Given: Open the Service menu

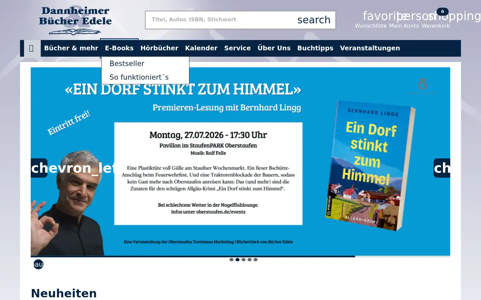Looking at the screenshot, I should click(x=237, y=48).
